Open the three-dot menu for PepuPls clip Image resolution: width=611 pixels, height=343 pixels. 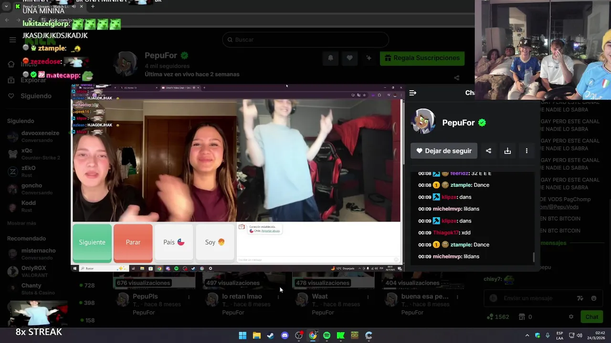point(189,297)
